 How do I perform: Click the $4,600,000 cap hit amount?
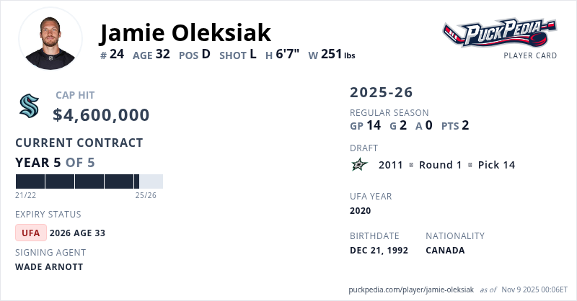(101, 115)
